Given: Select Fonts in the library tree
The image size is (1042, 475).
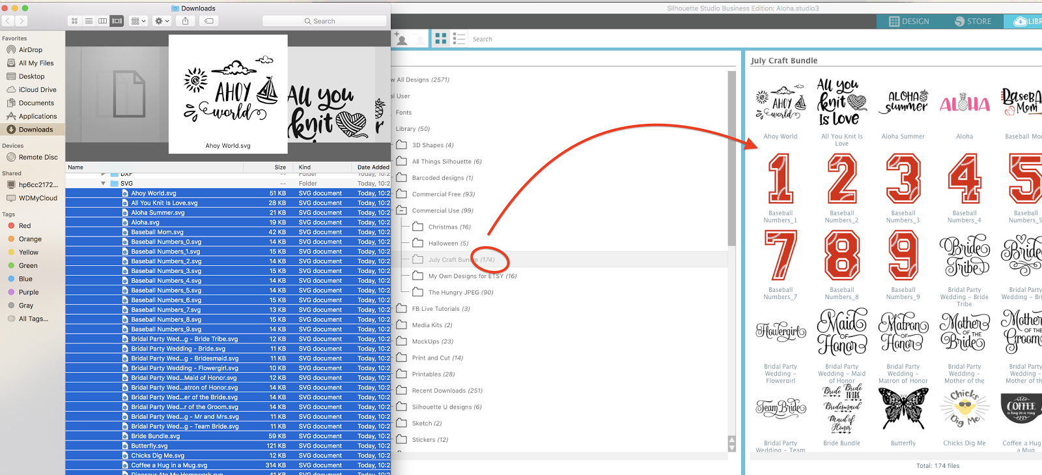Looking at the screenshot, I should click(404, 113).
